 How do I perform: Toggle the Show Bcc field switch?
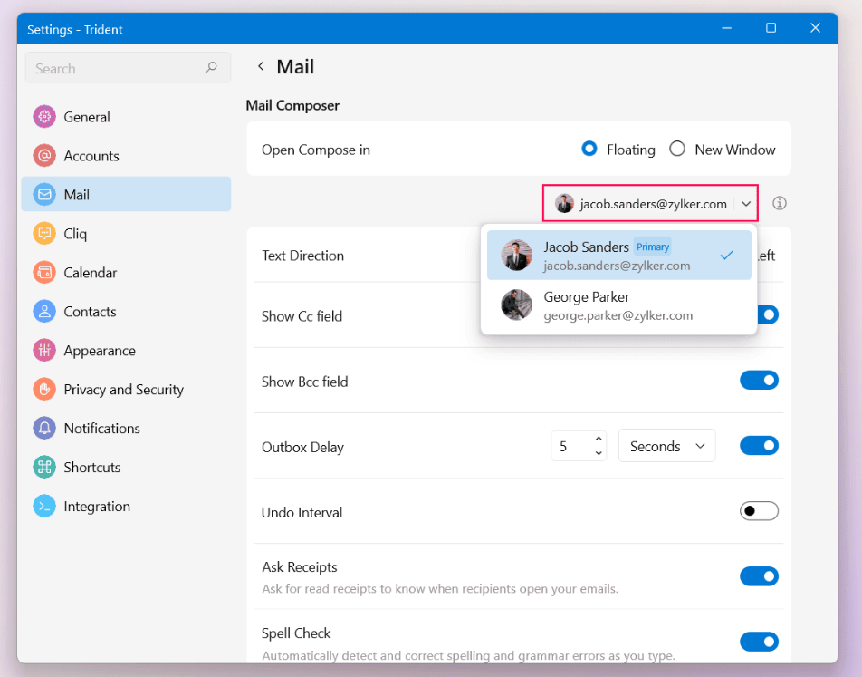click(759, 380)
